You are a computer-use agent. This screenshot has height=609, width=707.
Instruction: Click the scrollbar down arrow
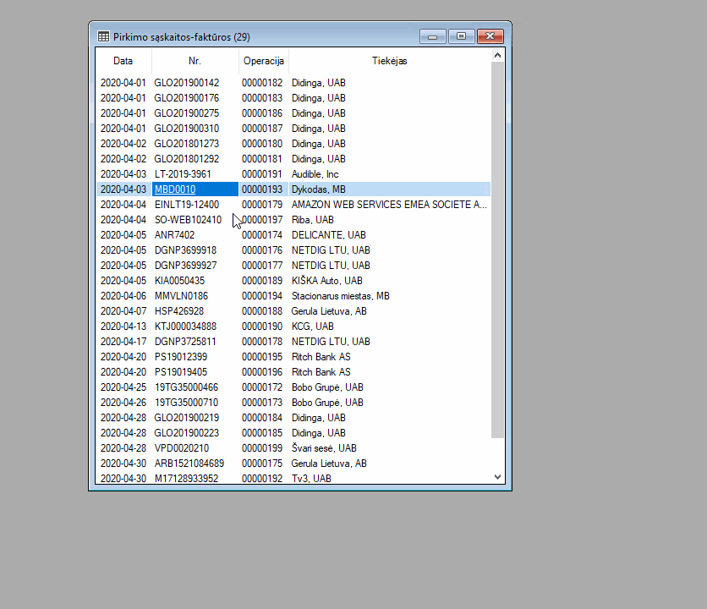[x=497, y=477]
